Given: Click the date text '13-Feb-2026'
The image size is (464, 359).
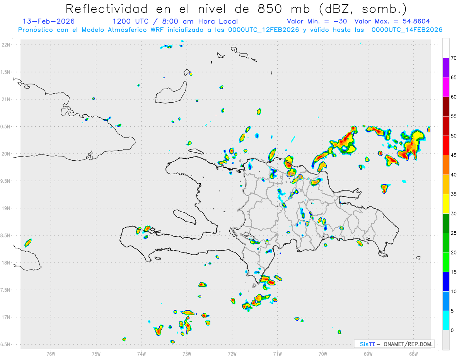Looking at the screenshot, I should tap(49, 21).
